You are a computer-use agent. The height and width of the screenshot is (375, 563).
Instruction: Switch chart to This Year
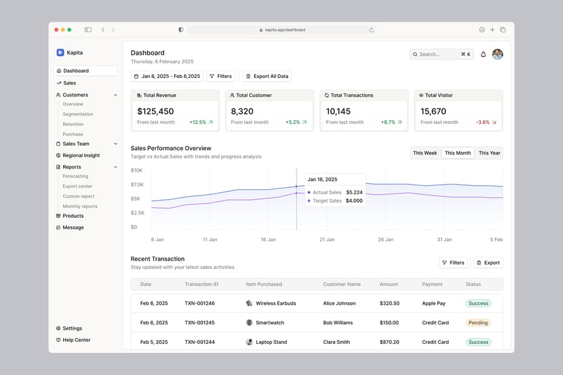[x=489, y=153]
